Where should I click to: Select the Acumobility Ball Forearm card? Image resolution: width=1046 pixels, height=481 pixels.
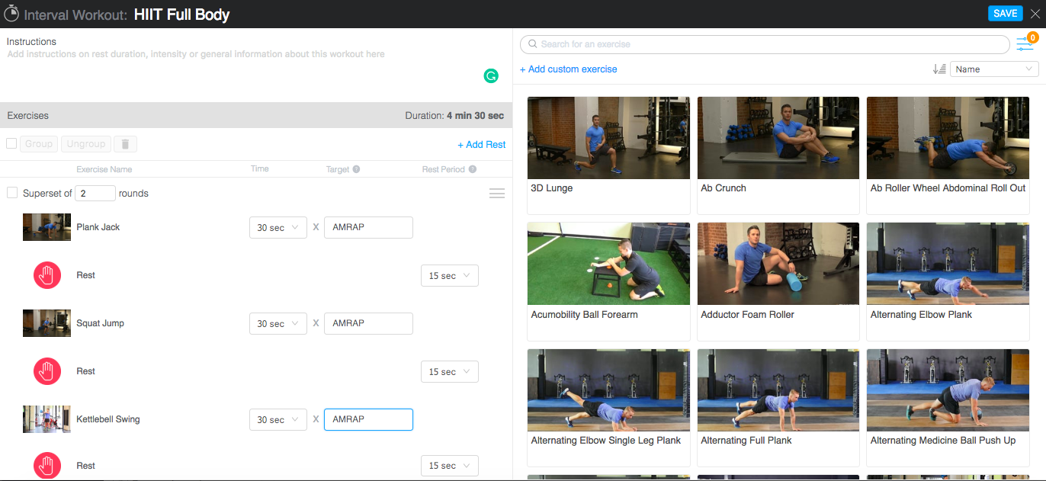click(x=608, y=282)
